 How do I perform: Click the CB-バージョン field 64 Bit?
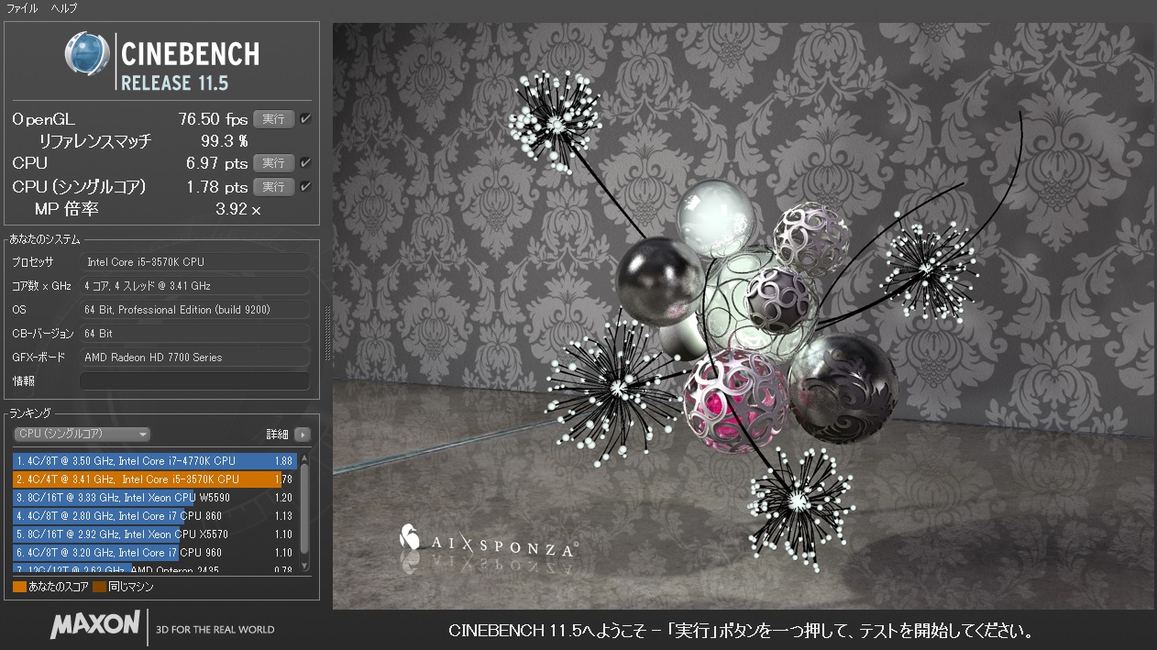tap(194, 334)
